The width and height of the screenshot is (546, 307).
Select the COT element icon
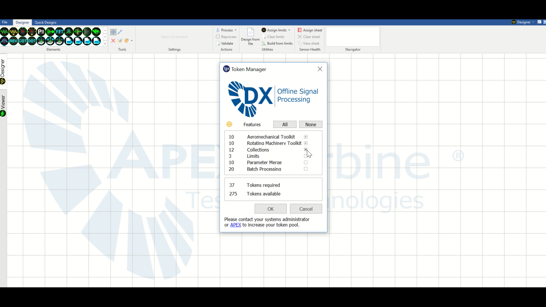22,41
